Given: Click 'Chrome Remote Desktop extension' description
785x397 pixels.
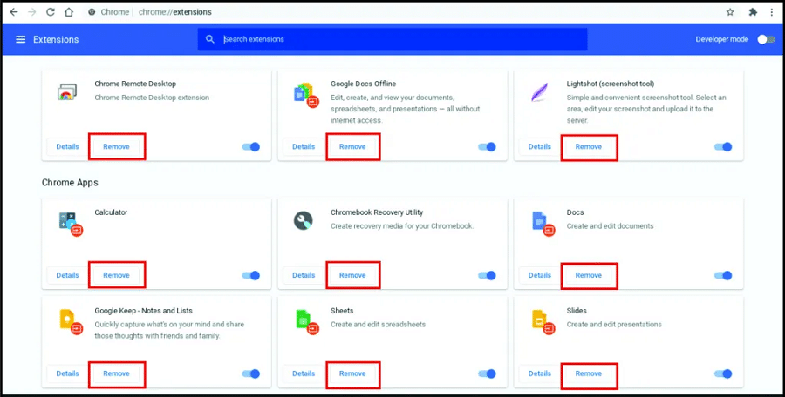Looking at the screenshot, I should pyautogui.click(x=152, y=98).
